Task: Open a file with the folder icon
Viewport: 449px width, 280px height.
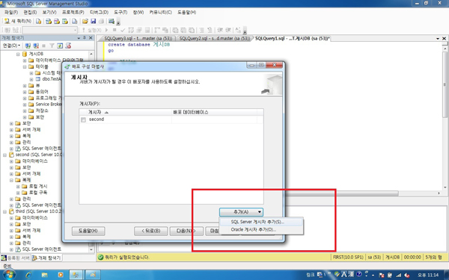Action: pos(85,21)
